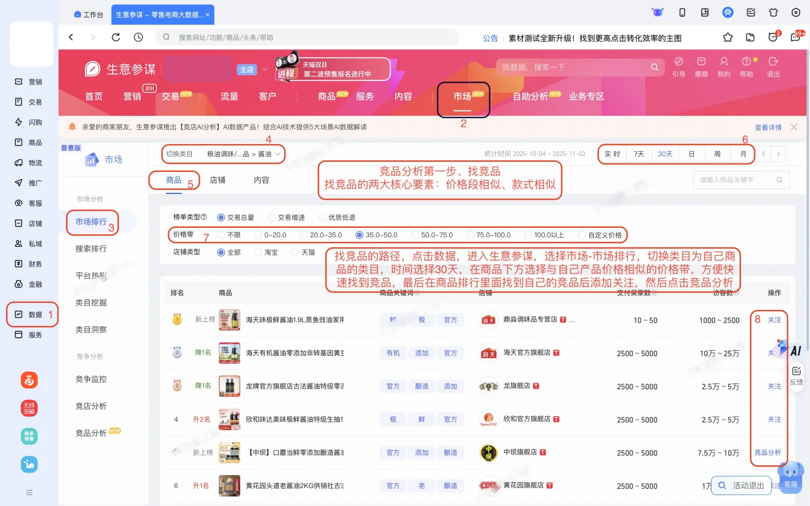
Task: Reload the page with refresh icon
Action: (116, 37)
